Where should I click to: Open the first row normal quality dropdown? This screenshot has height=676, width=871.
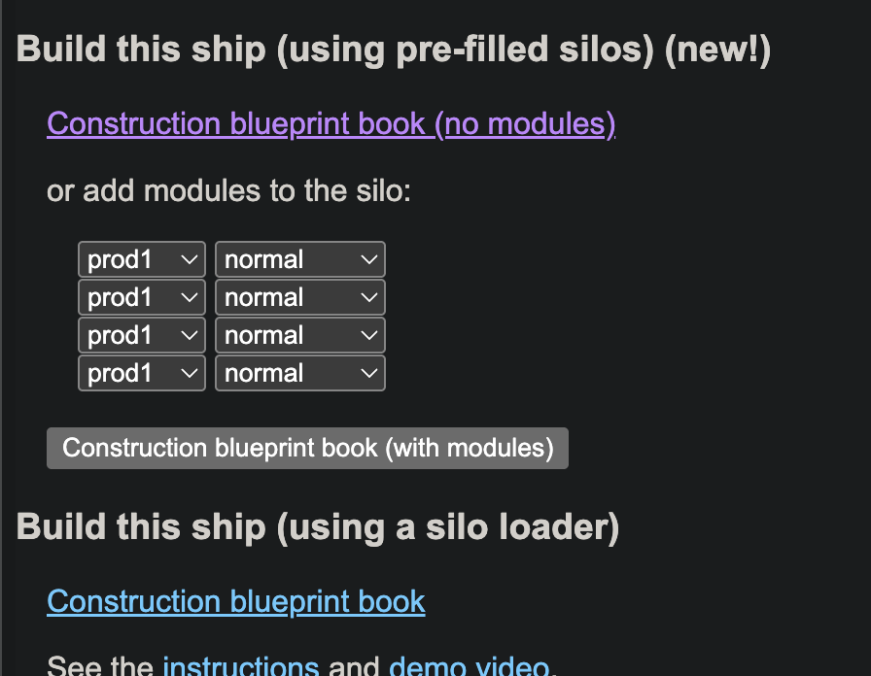300,259
